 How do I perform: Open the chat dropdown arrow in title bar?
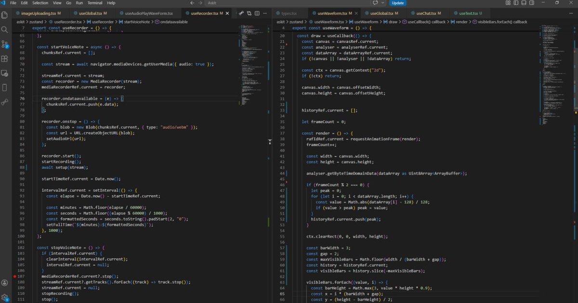[x=383, y=3]
